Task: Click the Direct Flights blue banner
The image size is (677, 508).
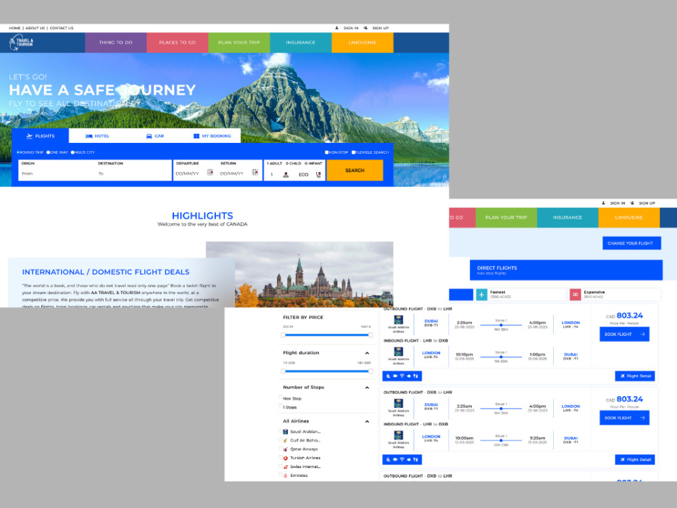Action: pyautogui.click(x=566, y=270)
